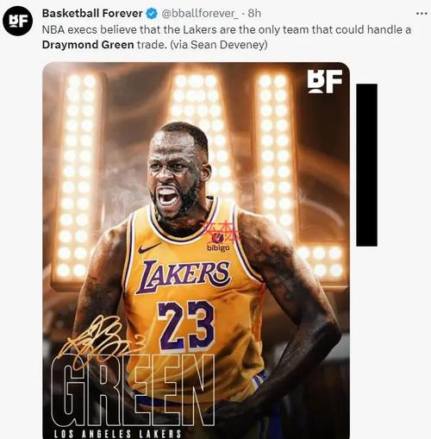Click the LOS ANGELES LAKERS caption

pyautogui.click(x=117, y=434)
